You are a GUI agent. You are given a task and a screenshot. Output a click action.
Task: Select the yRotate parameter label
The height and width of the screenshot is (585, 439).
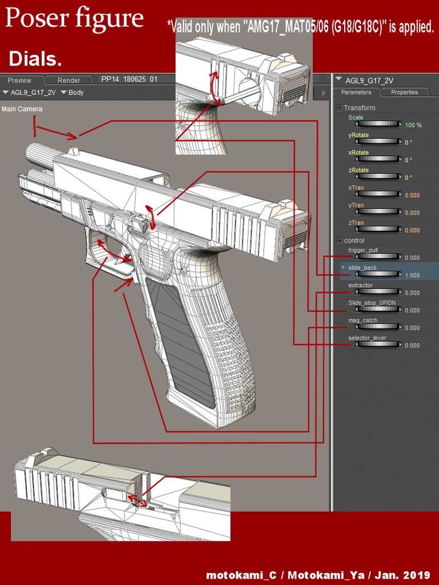coord(358,135)
